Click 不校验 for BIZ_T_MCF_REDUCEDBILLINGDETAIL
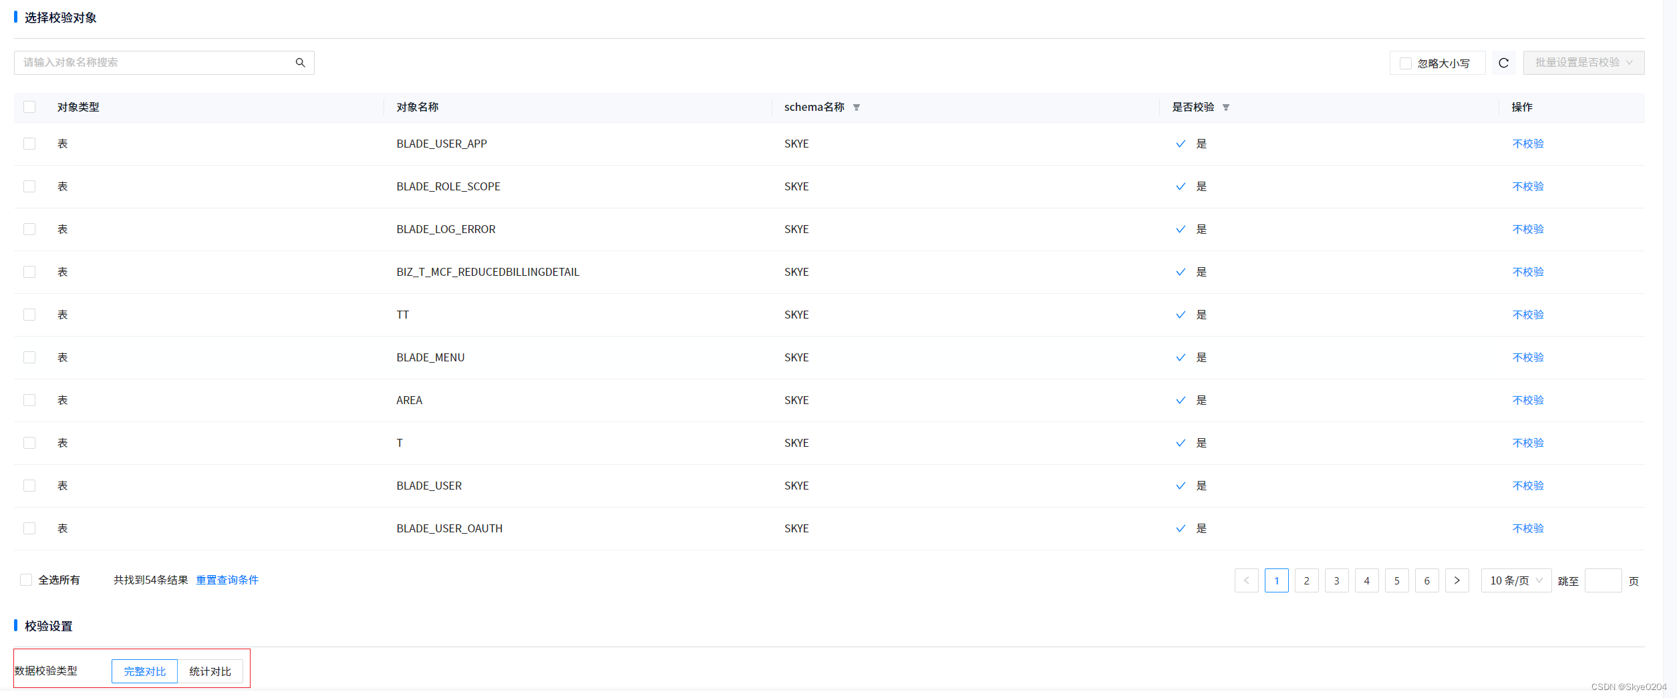The height and width of the screenshot is (698, 1677). coord(1528,272)
